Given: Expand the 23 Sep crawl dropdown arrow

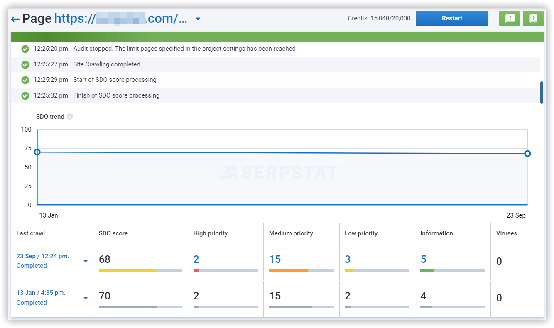Looking at the screenshot, I should (86, 261).
